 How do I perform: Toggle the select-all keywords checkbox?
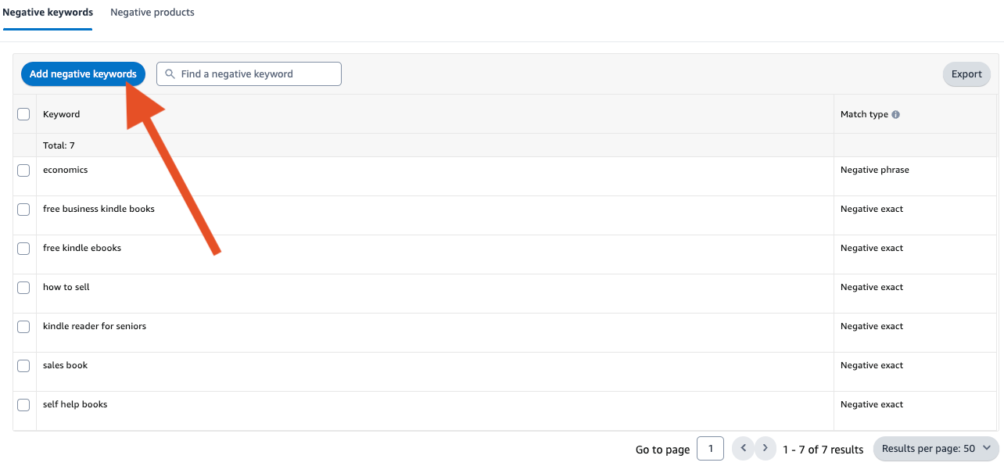pyautogui.click(x=23, y=114)
